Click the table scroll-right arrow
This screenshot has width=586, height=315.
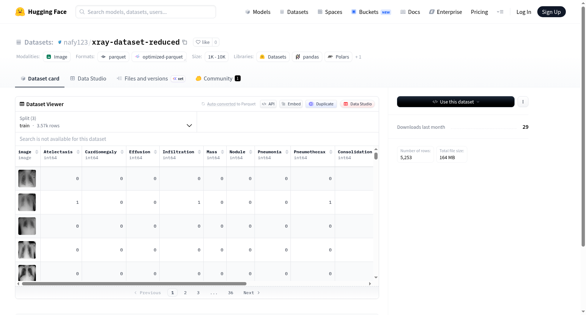pyautogui.click(x=370, y=284)
